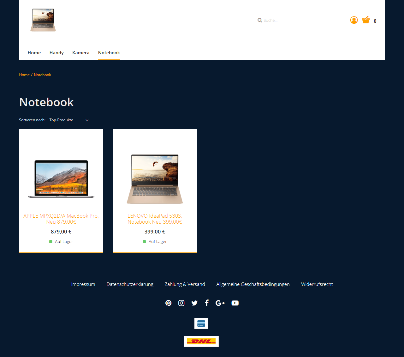Visit the YouTube social icon
This screenshot has height=357, width=404.
(235, 303)
